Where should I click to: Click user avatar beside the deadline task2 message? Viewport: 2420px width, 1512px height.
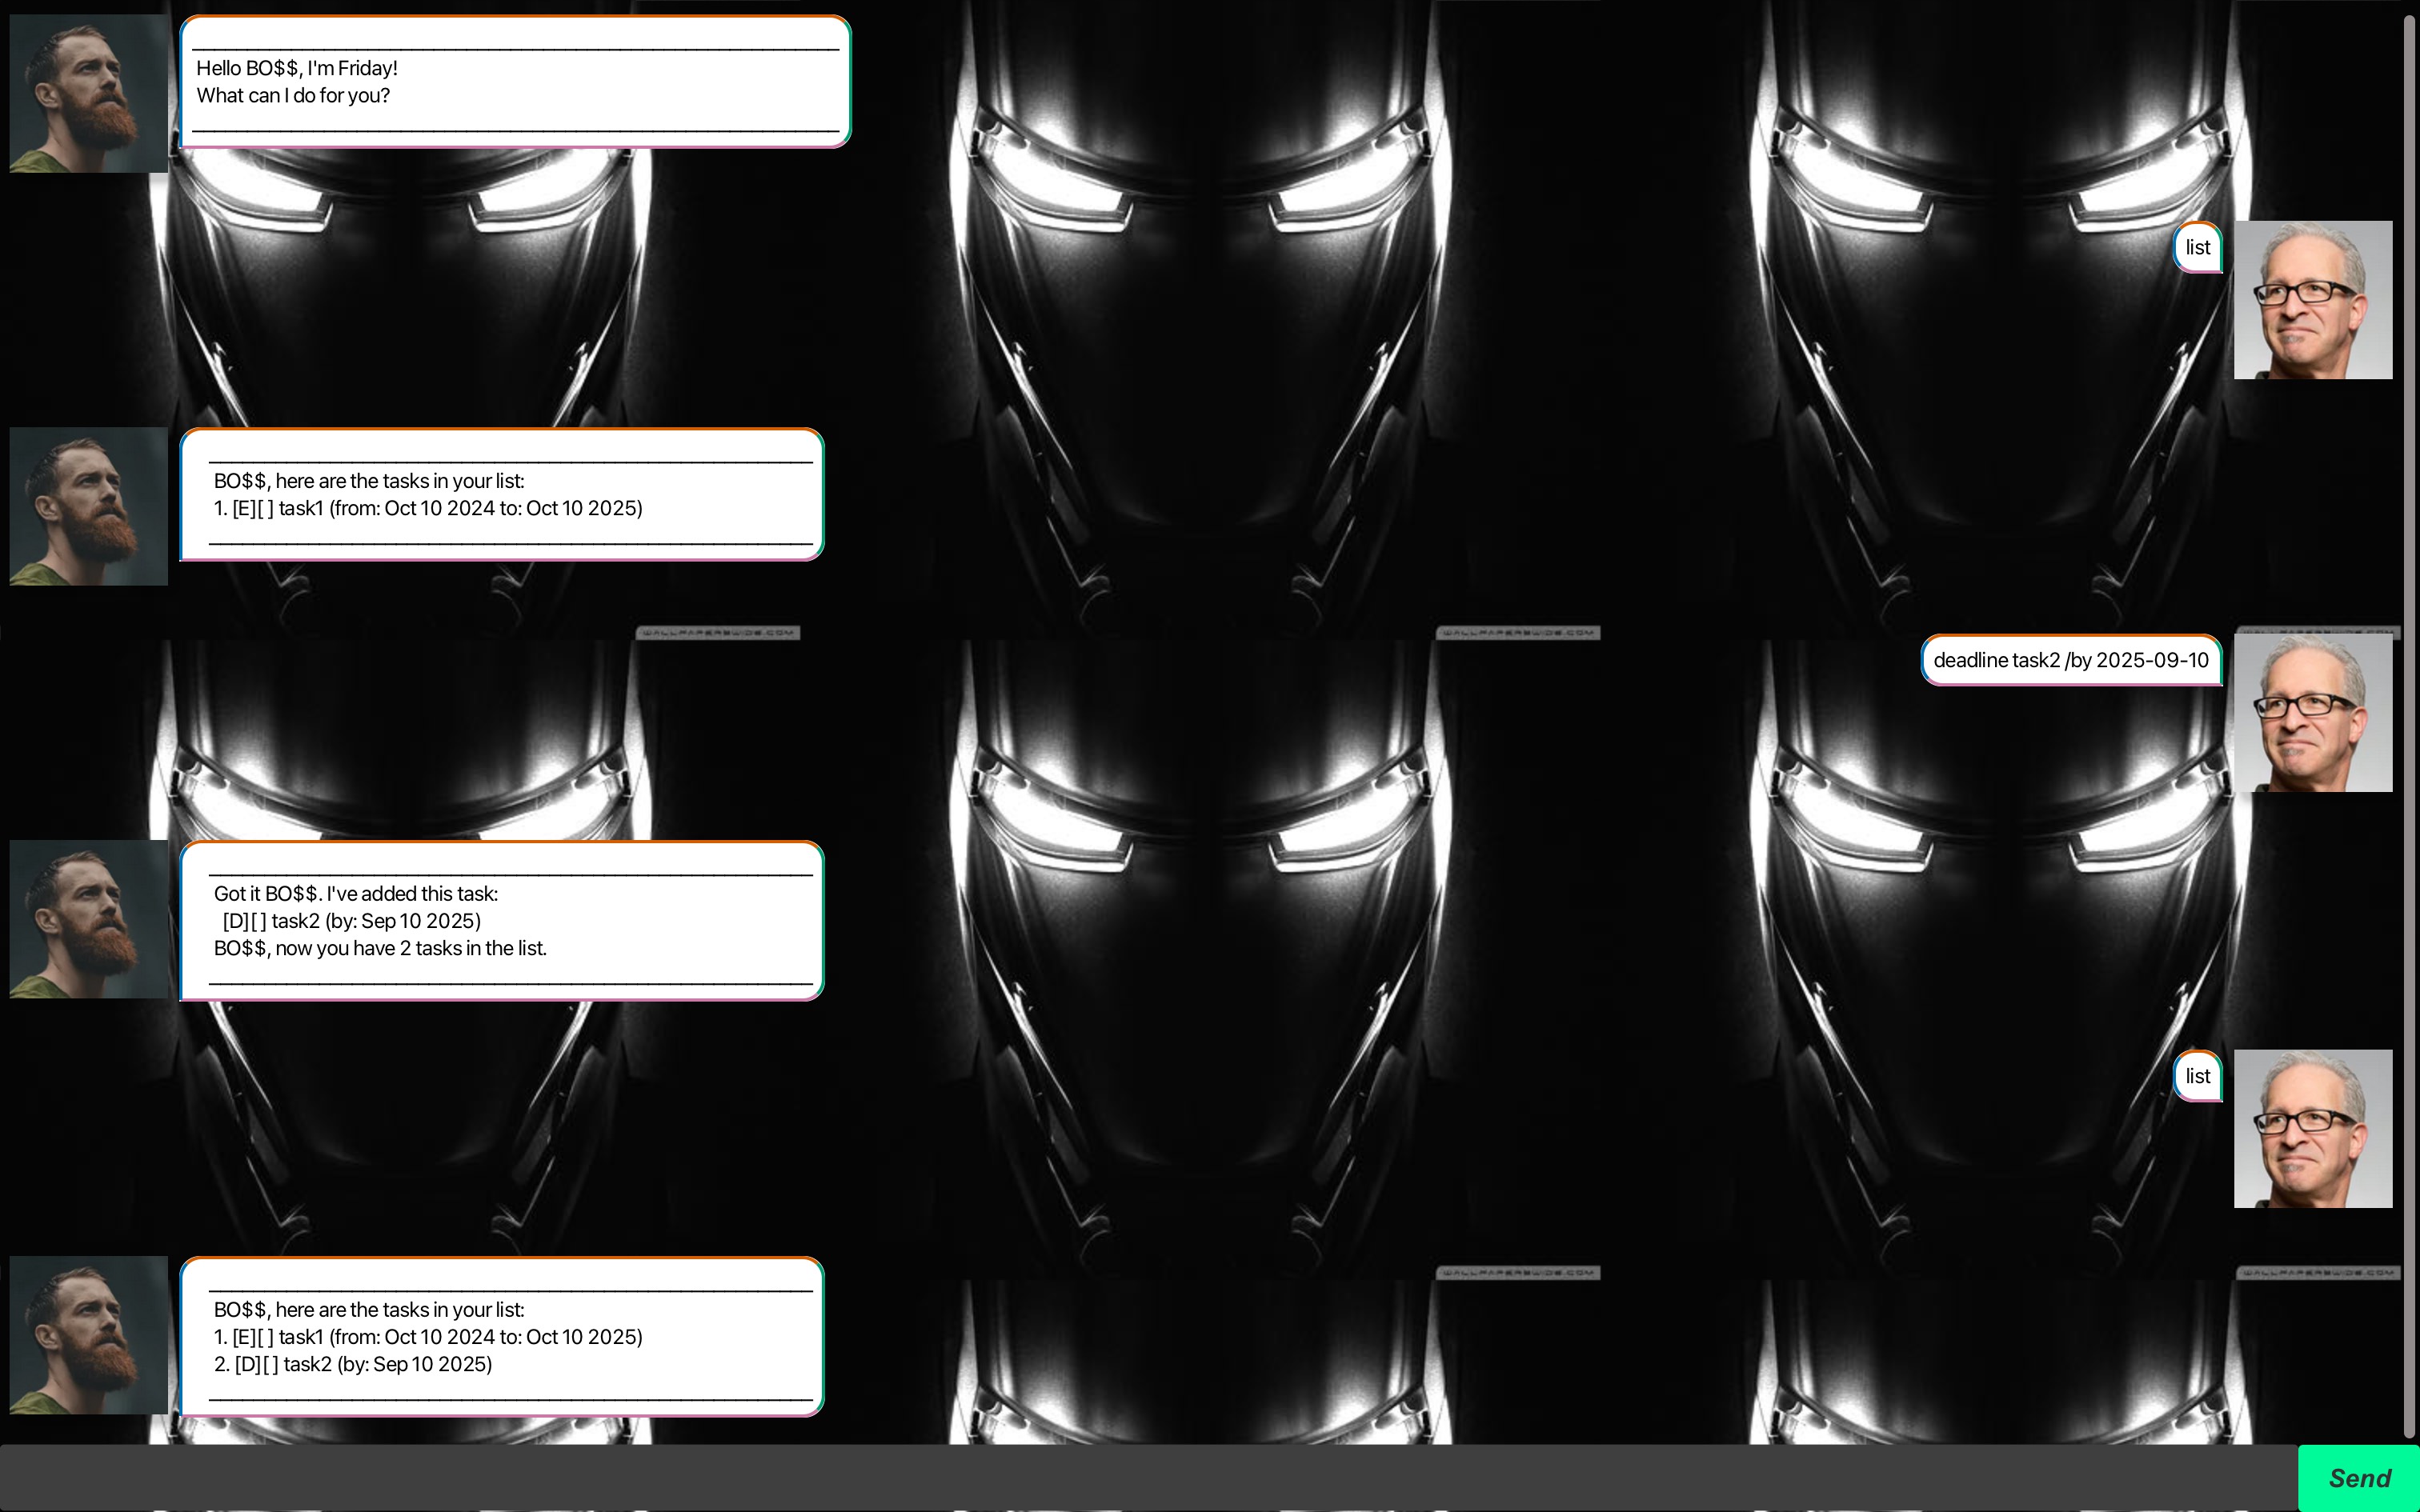(2312, 713)
